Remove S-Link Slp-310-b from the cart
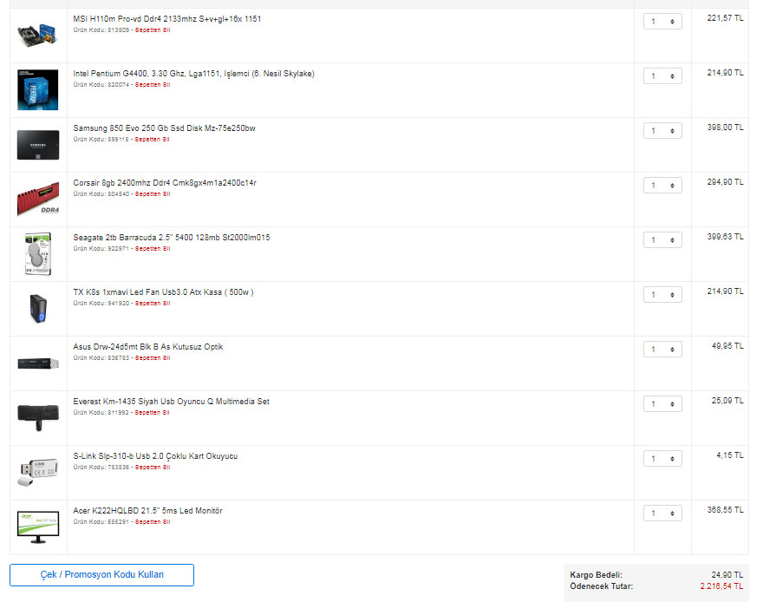Screen dimensions: 763x602 click(x=153, y=468)
